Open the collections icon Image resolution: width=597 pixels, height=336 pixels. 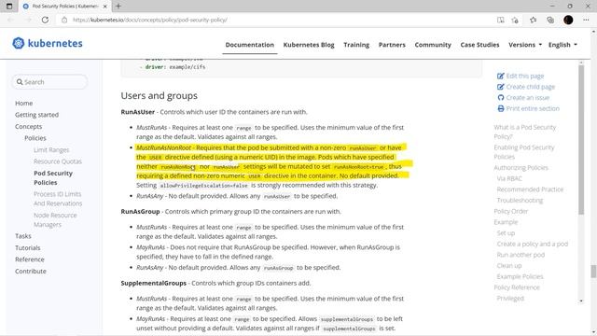[x=550, y=20]
